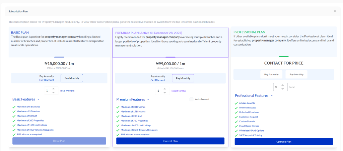The height and width of the screenshot is (151, 343).
Task: Enable the Auto-Renewal checkbox
Action: tap(192, 99)
